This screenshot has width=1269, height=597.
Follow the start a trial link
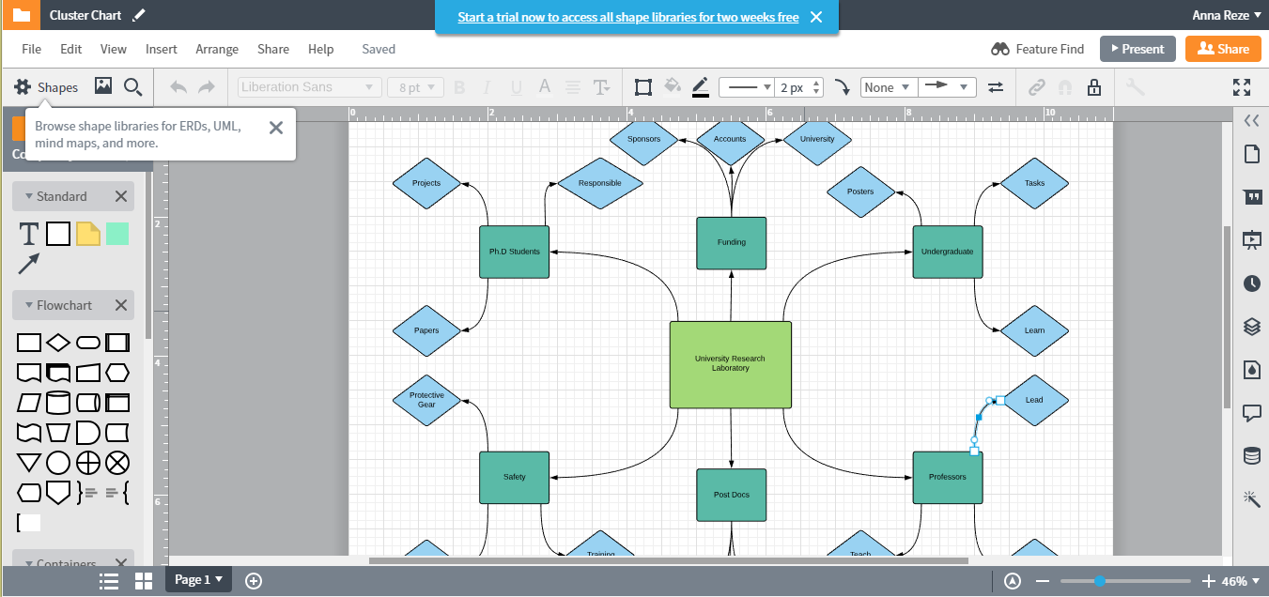[628, 17]
